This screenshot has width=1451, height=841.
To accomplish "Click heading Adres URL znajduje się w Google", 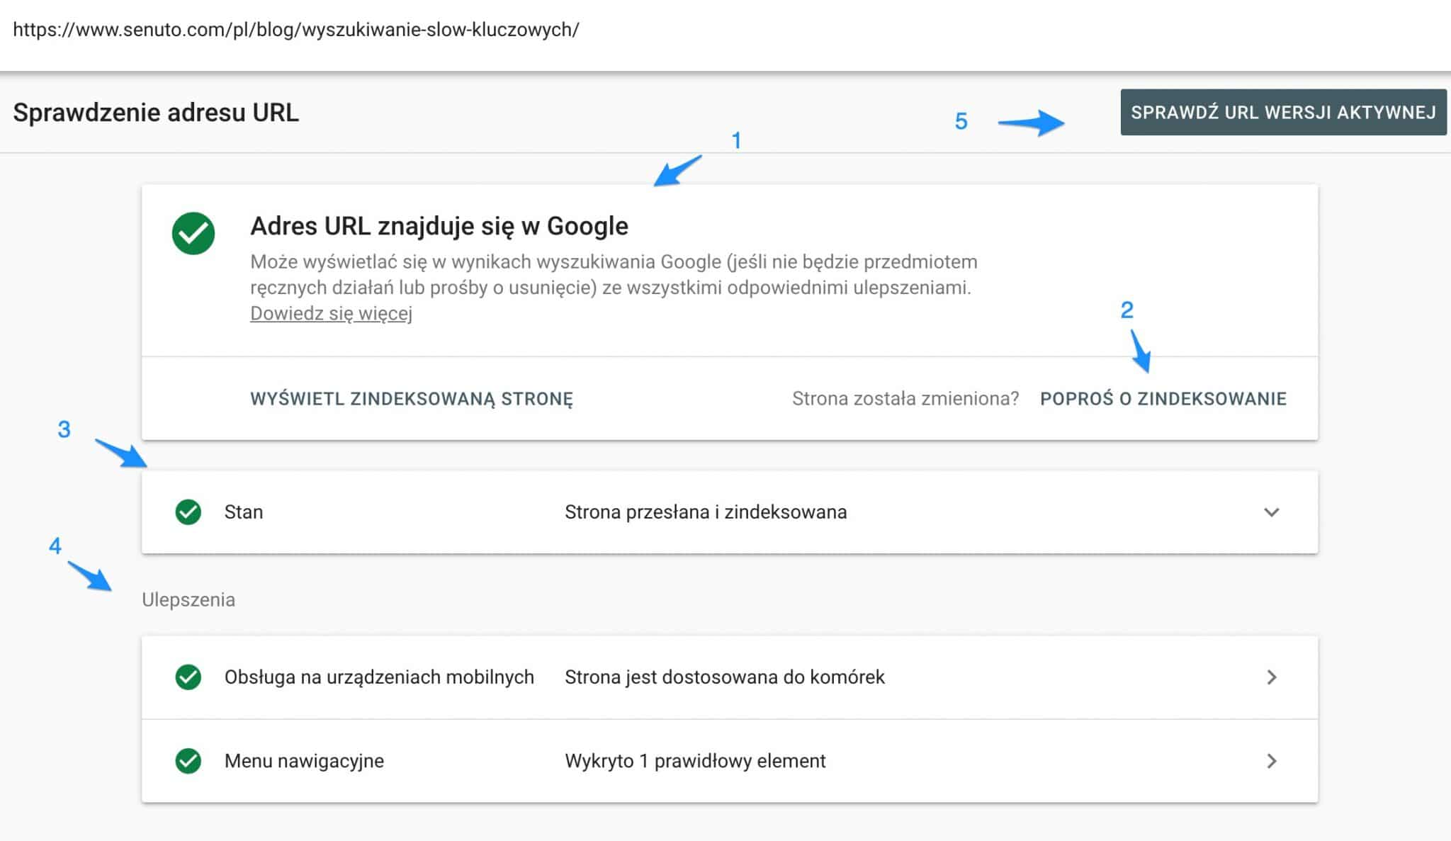I will coord(439,226).
